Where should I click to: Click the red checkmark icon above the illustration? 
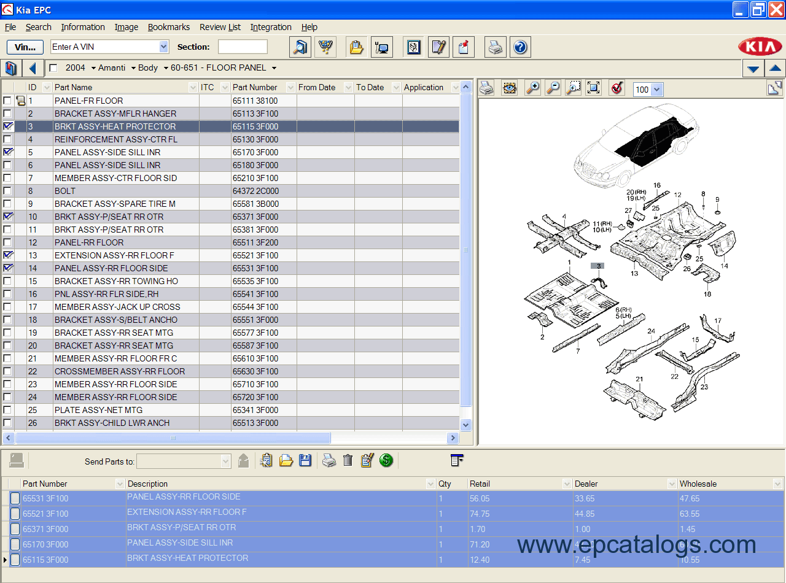coord(617,88)
